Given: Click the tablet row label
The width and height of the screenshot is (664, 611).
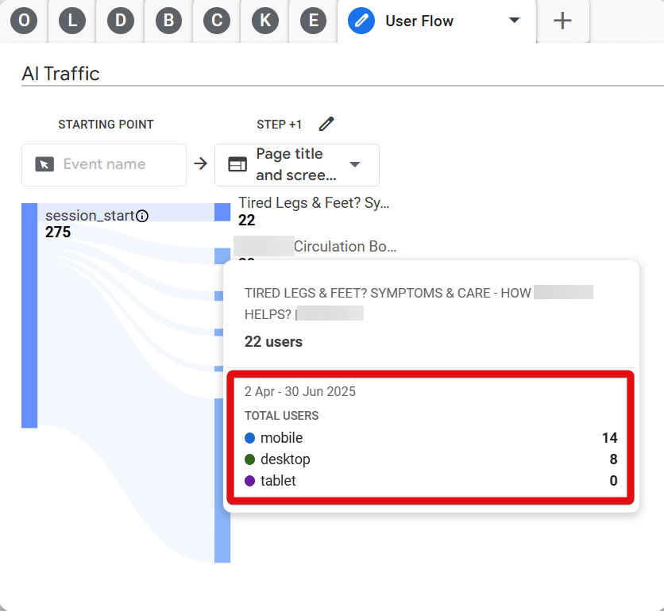Looking at the screenshot, I should (278, 481).
